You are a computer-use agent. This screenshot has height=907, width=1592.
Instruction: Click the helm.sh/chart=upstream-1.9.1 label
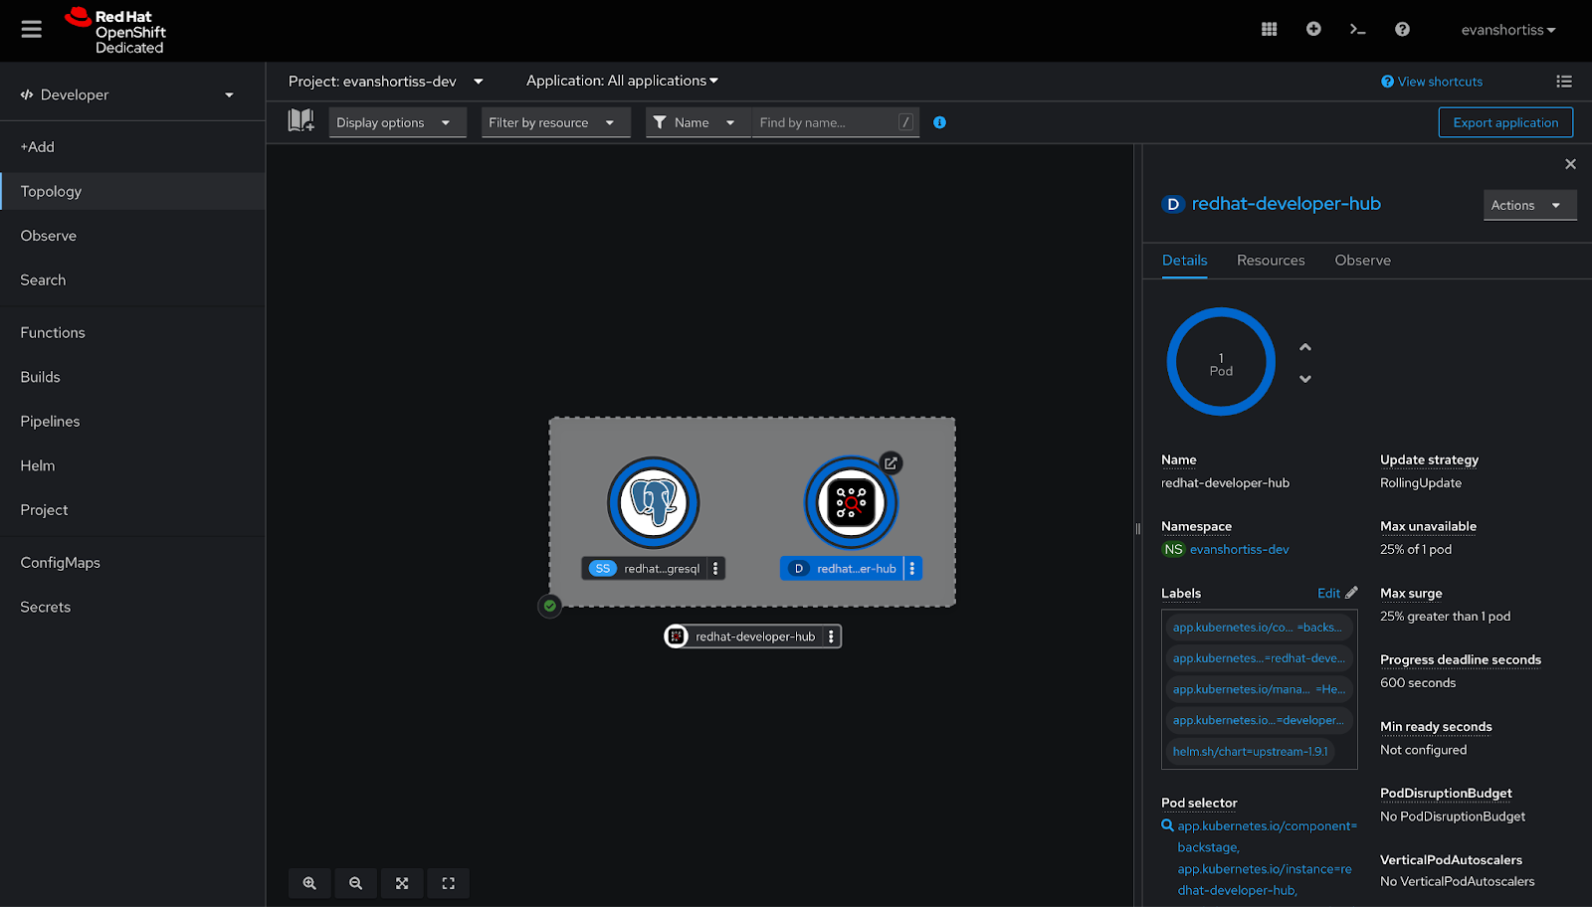pos(1250,752)
